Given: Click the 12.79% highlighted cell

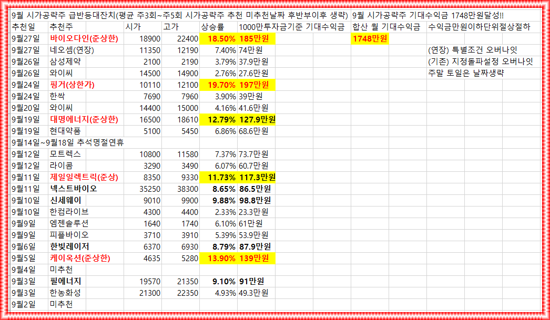Looking at the screenshot, I should tap(218, 120).
